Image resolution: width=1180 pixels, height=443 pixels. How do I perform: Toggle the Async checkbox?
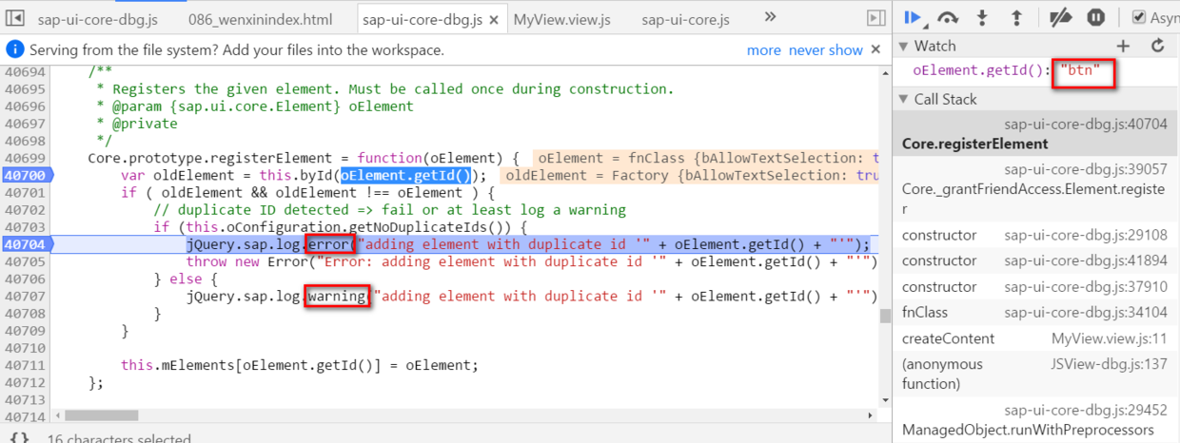pos(1138,17)
